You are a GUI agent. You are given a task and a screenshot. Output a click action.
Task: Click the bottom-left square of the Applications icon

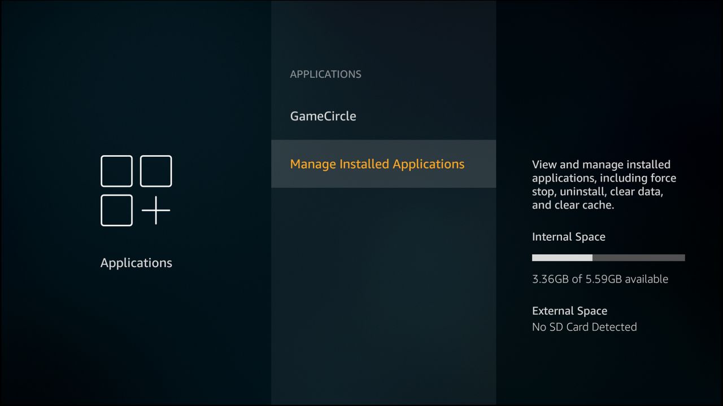117,210
